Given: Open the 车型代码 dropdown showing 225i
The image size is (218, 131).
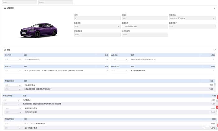Looking at the screenshot, I should (x=192, y=18).
